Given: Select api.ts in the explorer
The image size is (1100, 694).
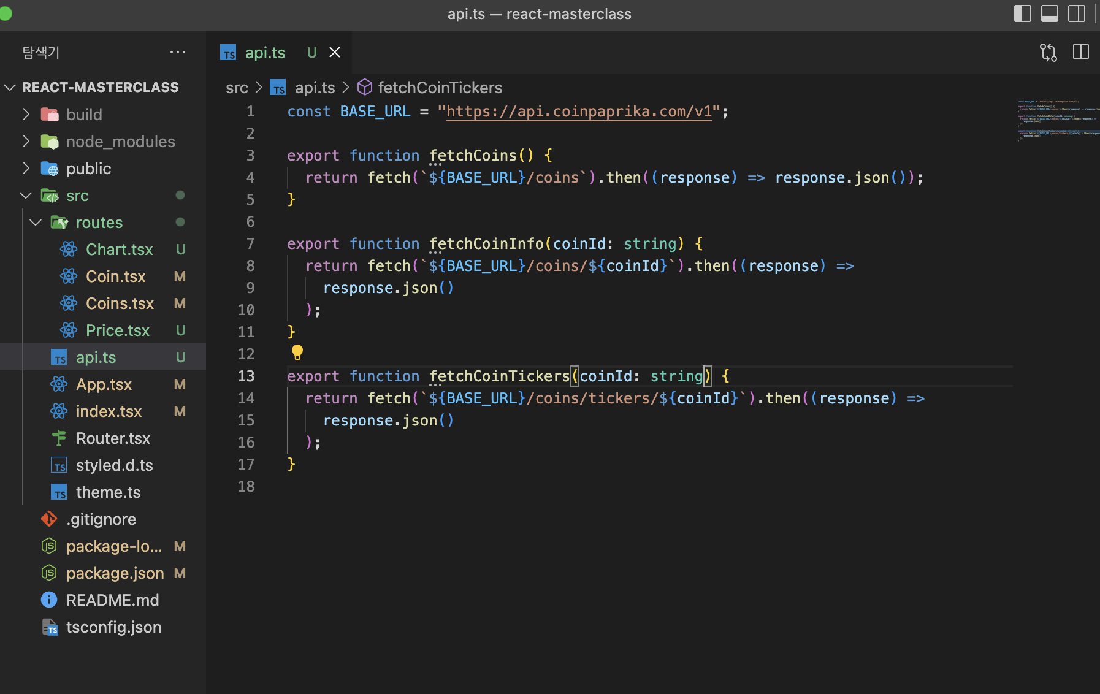Looking at the screenshot, I should [103, 357].
